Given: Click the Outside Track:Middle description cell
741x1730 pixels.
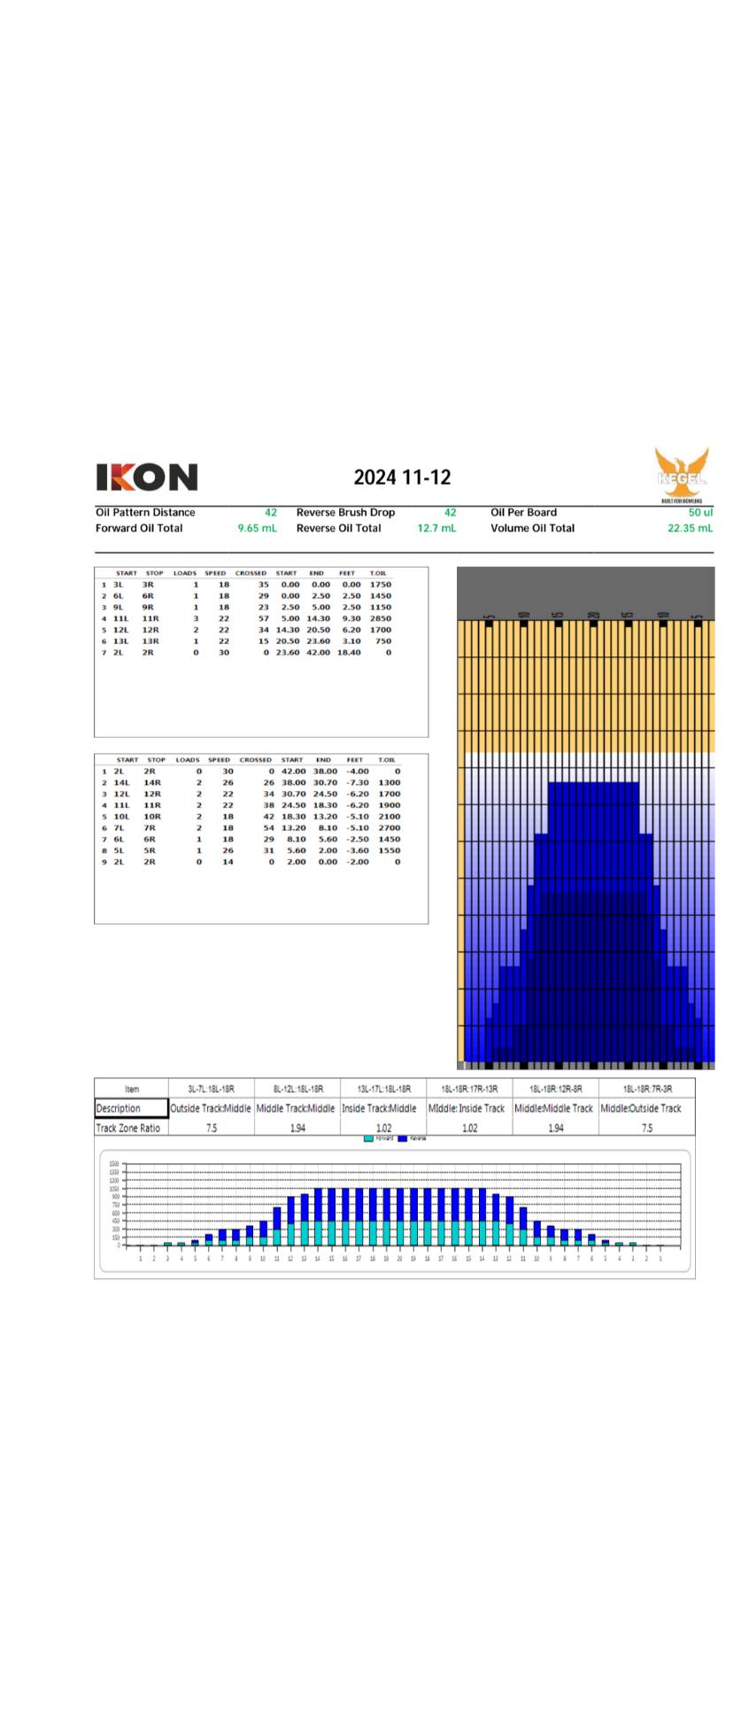Looking at the screenshot, I should pos(211,1108).
